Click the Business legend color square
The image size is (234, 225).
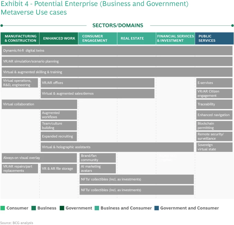[x=34, y=208]
